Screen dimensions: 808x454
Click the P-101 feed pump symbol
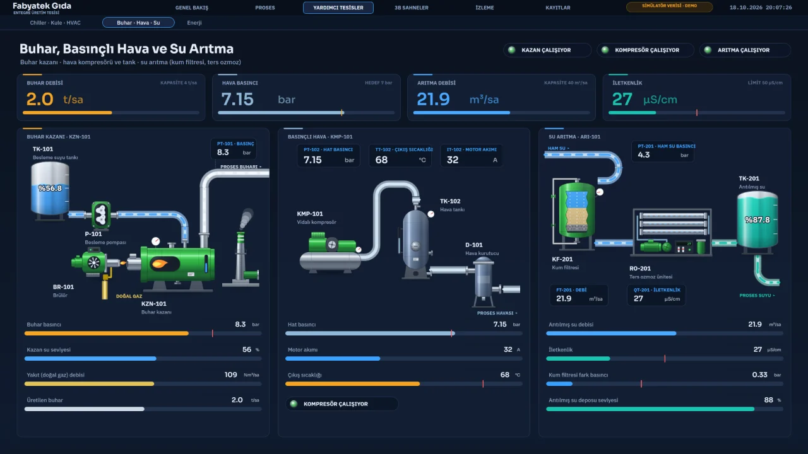click(x=101, y=215)
